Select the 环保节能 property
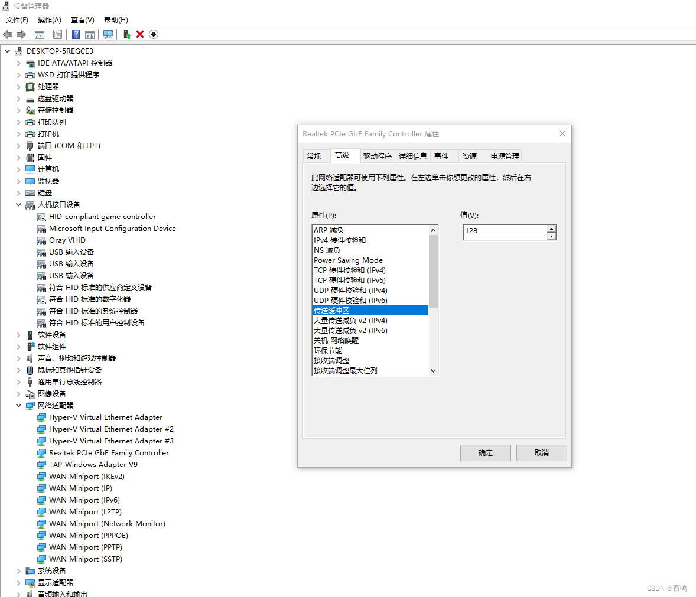The height and width of the screenshot is (597, 696). coord(370,351)
